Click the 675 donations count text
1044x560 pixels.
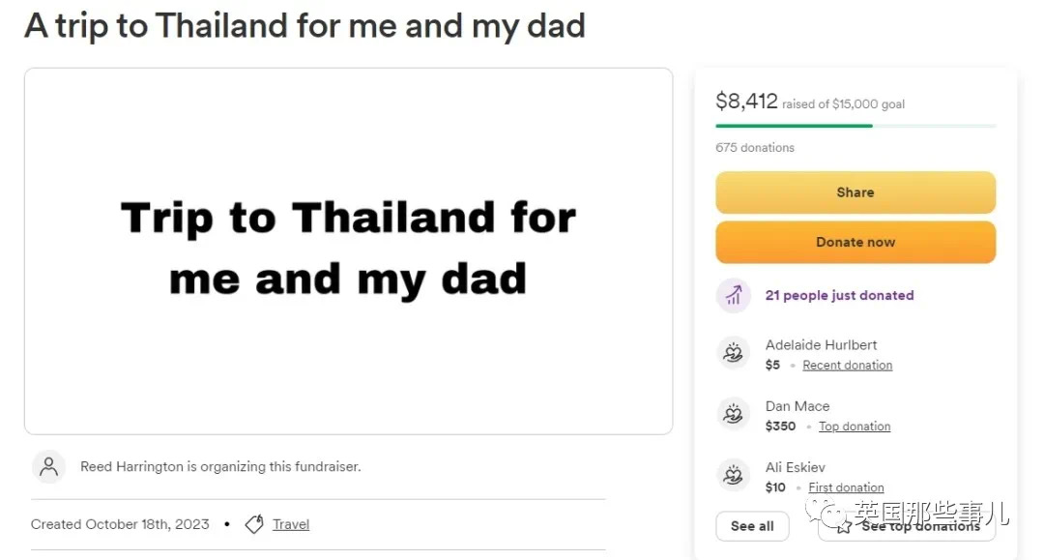(x=755, y=147)
